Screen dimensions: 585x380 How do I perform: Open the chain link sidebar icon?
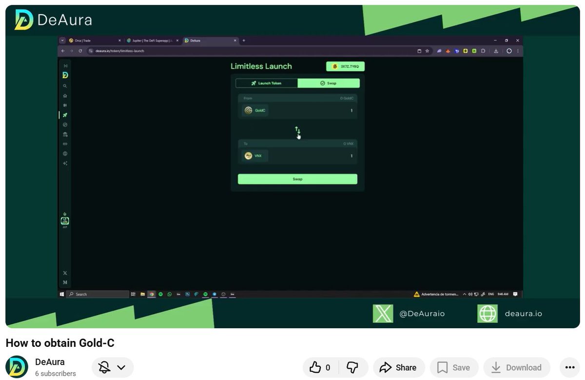coord(65,144)
